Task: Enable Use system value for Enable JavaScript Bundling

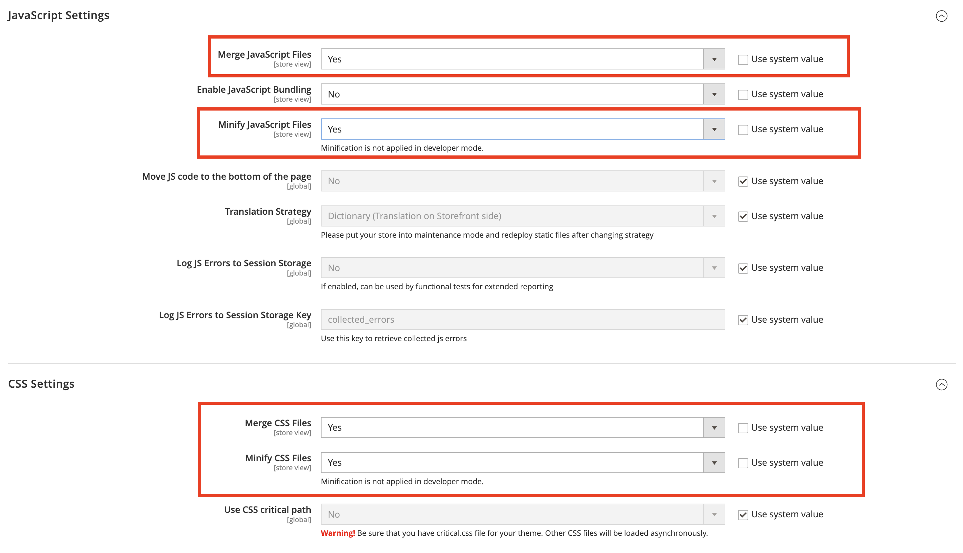Action: (743, 94)
